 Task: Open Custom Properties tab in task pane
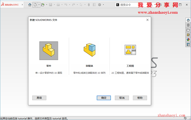pyautogui.click(x=188, y=45)
